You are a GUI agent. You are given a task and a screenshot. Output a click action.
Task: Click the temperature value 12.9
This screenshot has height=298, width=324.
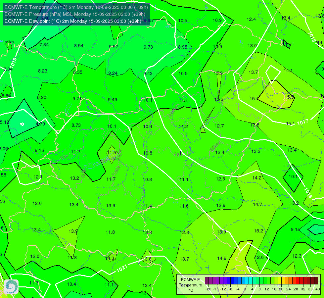coord(221,205)
